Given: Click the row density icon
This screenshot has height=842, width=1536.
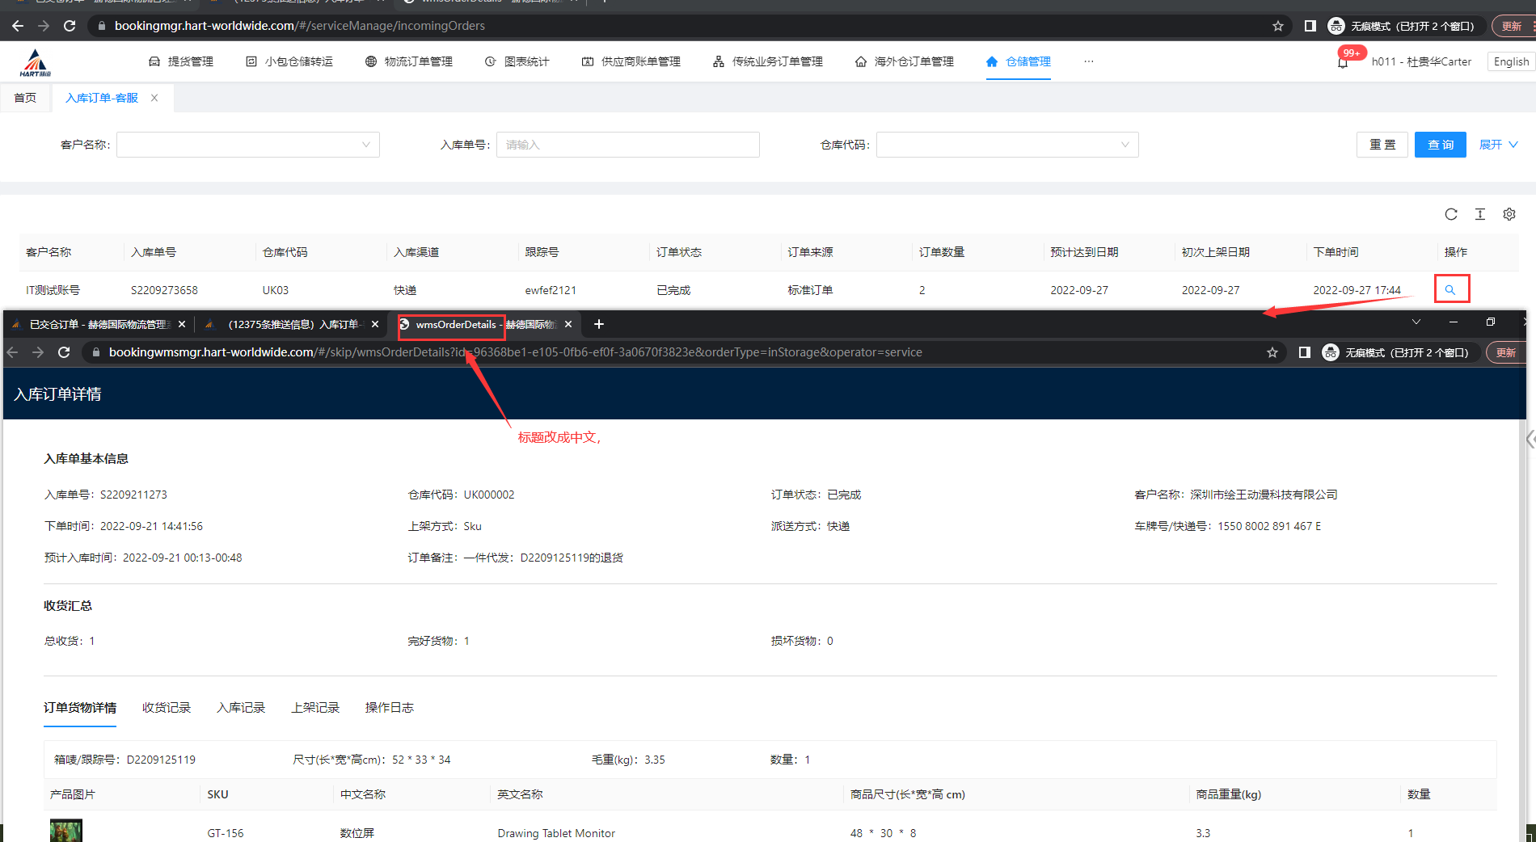Looking at the screenshot, I should point(1479,214).
